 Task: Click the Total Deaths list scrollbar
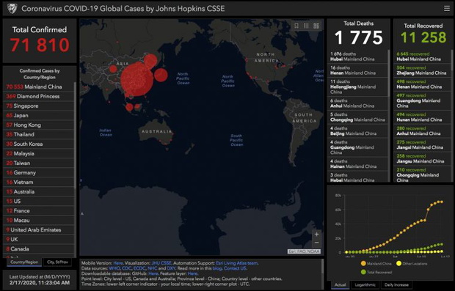(389, 74)
